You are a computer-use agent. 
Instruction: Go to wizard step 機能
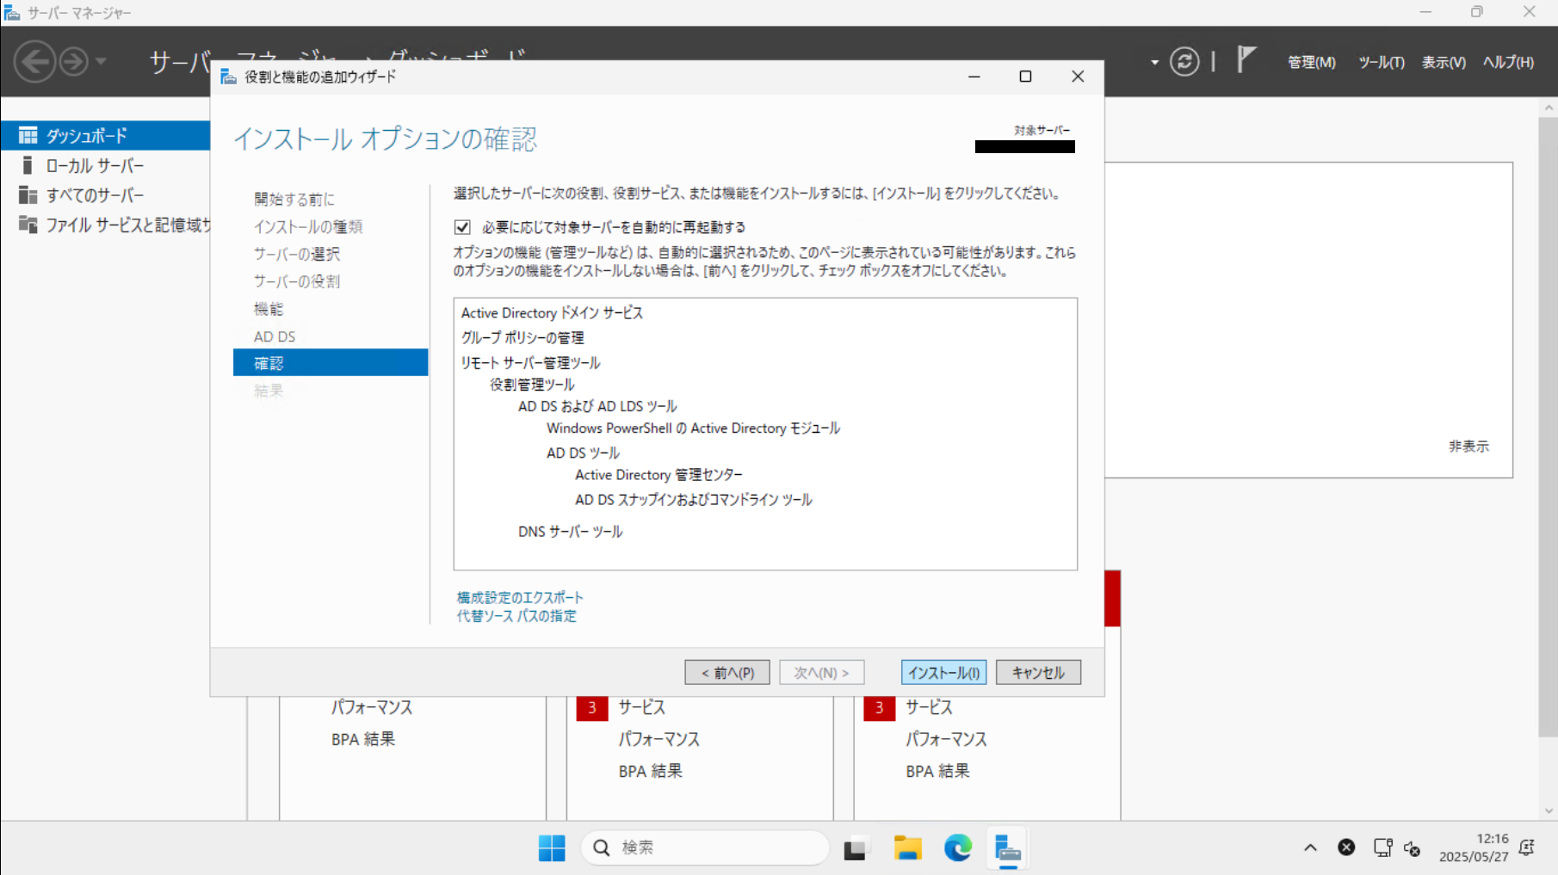[269, 309]
